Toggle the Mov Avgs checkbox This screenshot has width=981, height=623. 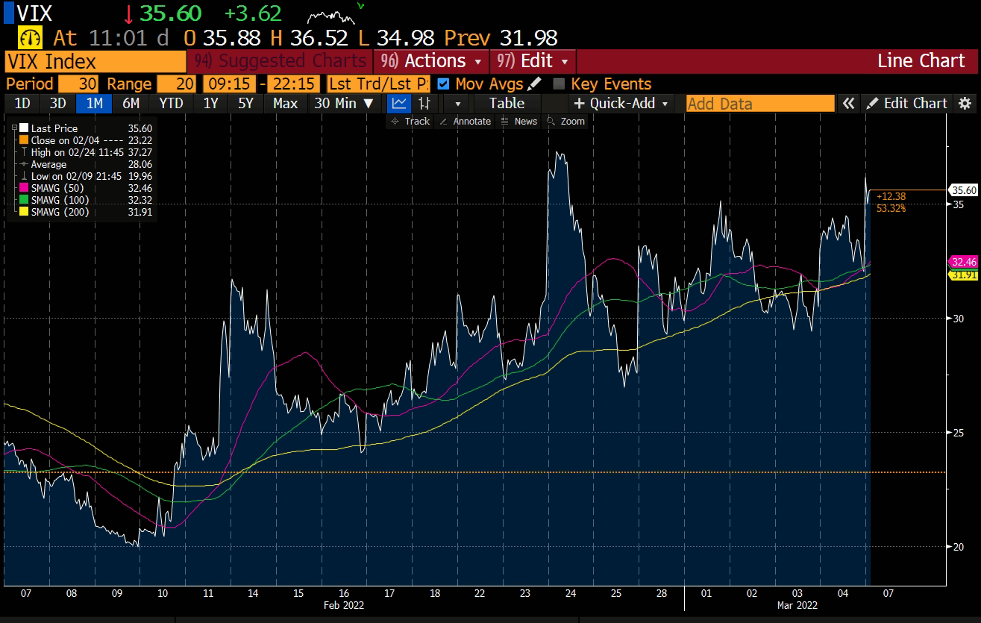click(x=444, y=84)
